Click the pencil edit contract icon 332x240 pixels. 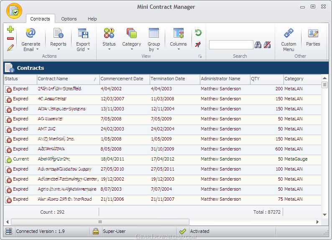(x=10, y=48)
